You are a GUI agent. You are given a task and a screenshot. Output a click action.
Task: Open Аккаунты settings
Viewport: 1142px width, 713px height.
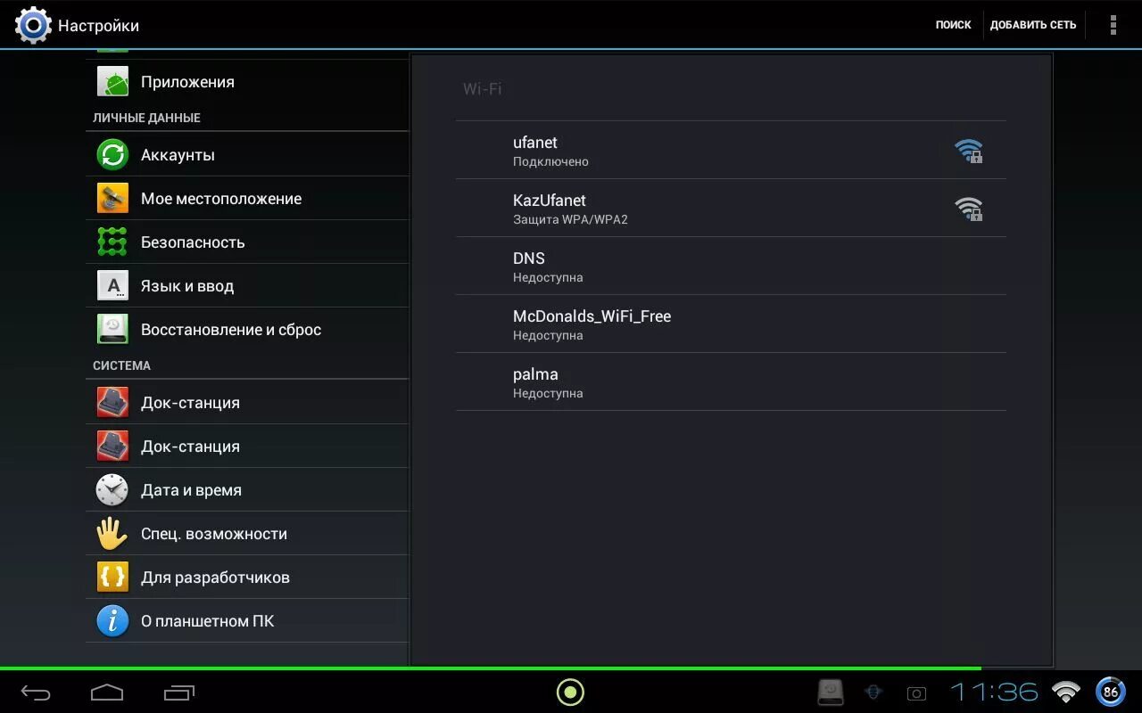coord(247,154)
